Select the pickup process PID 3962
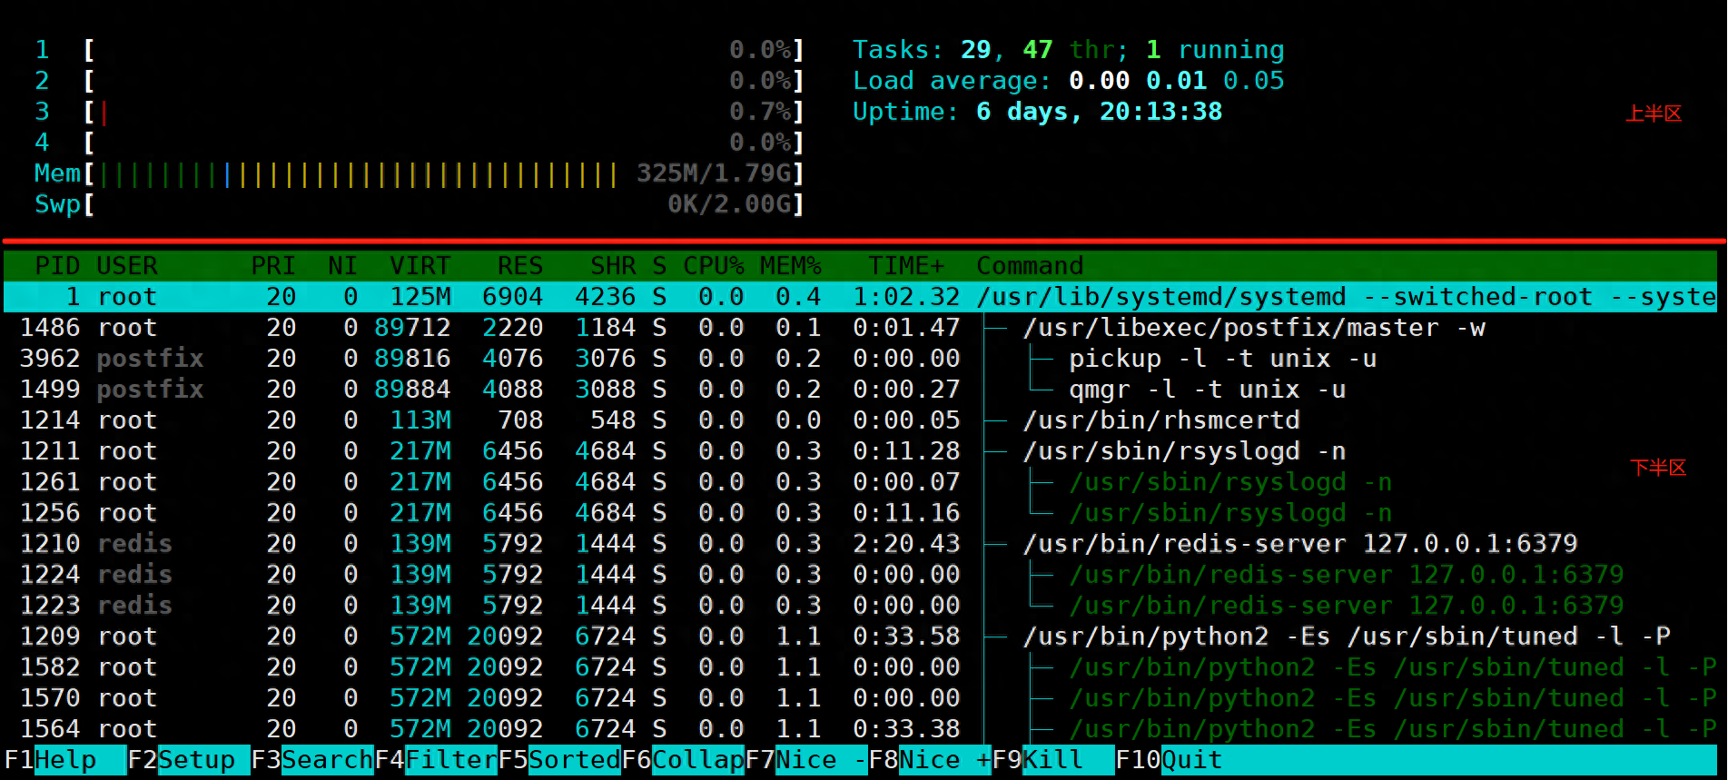This screenshot has height=780, width=1728. point(860,359)
